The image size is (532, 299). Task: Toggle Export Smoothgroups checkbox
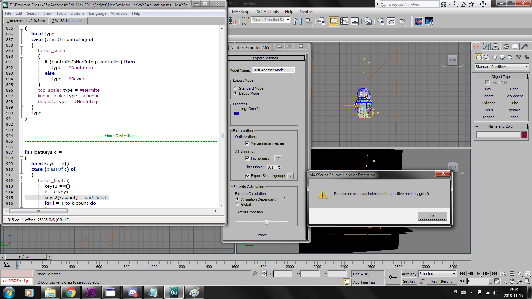tap(247, 176)
